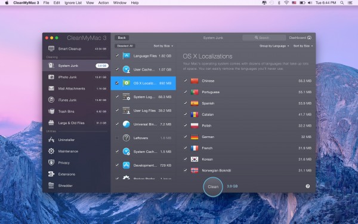Open Sort by Size dropdown above languages list

click(303, 46)
